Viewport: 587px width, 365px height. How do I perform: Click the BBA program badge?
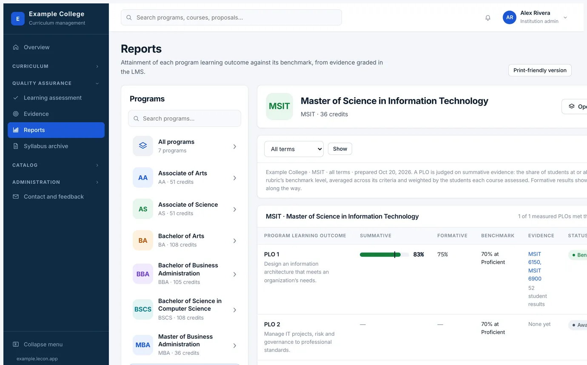pyautogui.click(x=143, y=274)
